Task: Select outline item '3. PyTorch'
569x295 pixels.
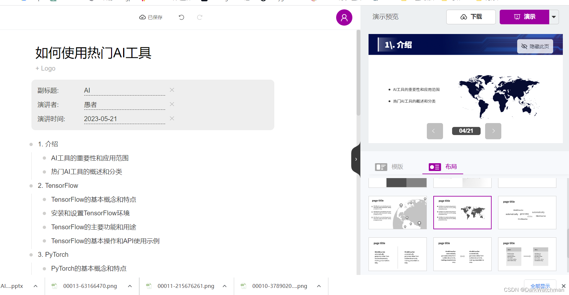Action: pyautogui.click(x=53, y=255)
